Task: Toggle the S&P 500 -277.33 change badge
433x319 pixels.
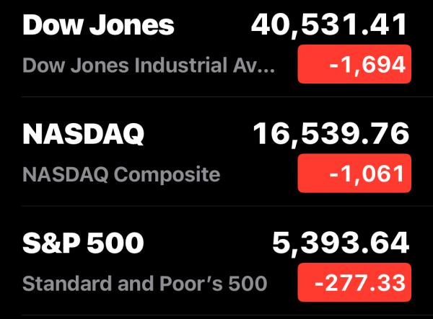Action: (x=354, y=283)
